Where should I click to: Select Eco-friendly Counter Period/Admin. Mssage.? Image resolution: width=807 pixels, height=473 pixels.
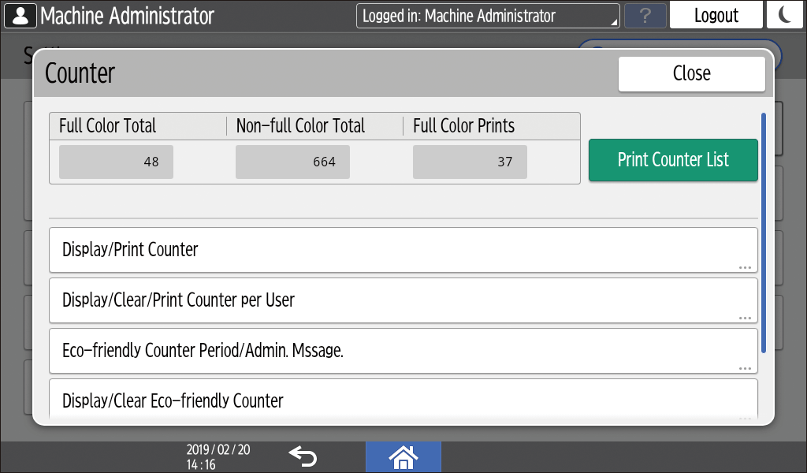pos(403,351)
